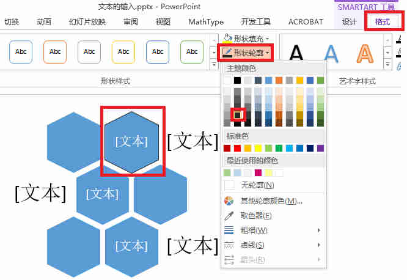The width and height of the screenshot is (407, 280).
Task: Select the outlined hexagon with [文本]
Action: tap(131, 142)
